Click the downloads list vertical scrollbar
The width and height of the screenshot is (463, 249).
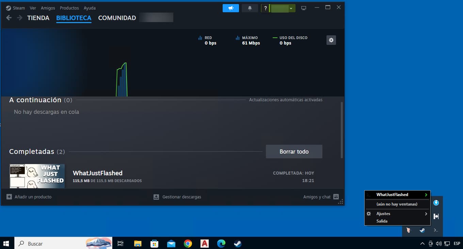point(342,130)
